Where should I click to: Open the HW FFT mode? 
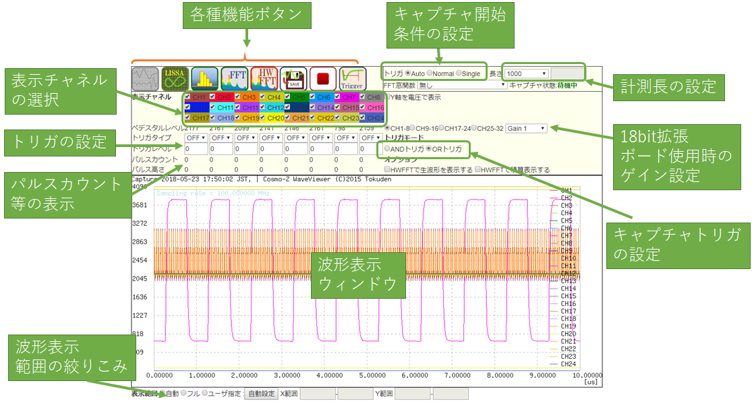(x=264, y=79)
